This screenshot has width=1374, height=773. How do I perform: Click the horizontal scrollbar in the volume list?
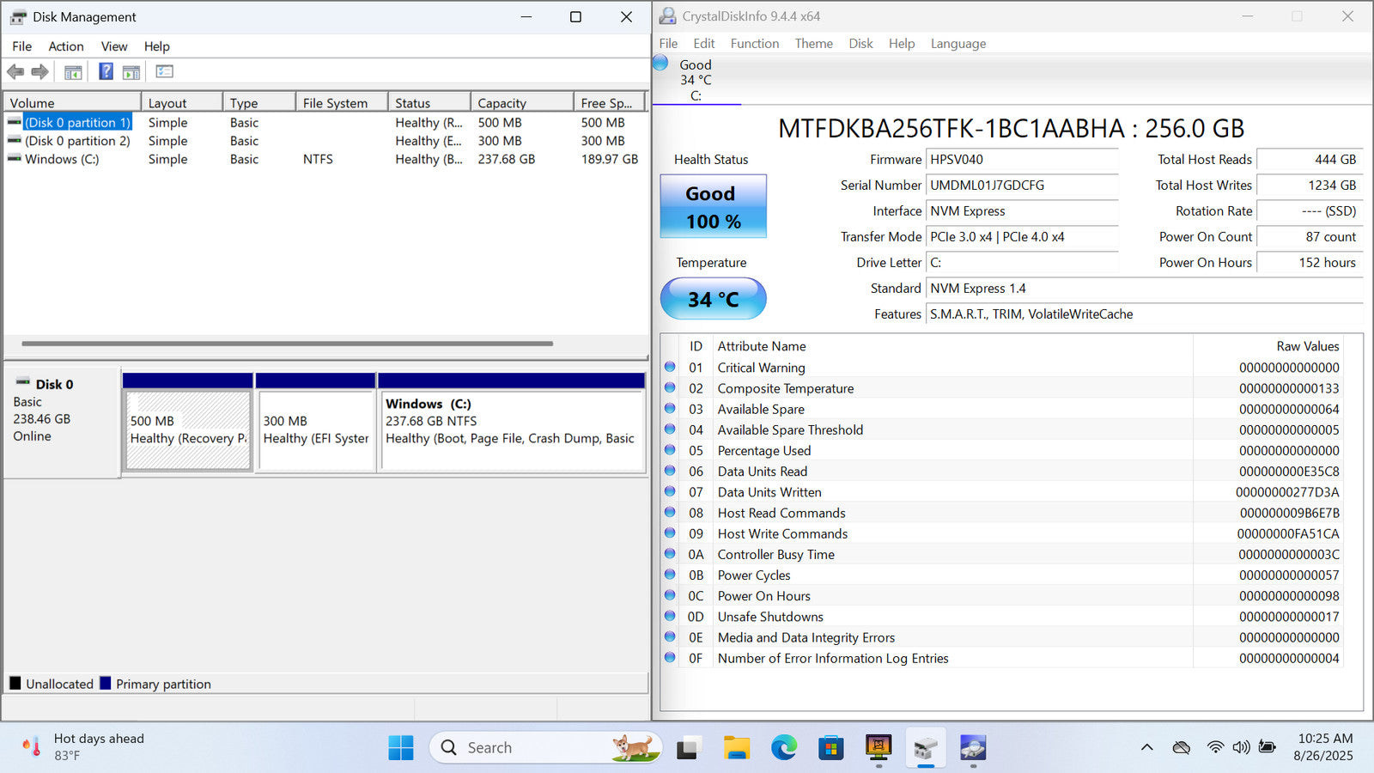288,344
